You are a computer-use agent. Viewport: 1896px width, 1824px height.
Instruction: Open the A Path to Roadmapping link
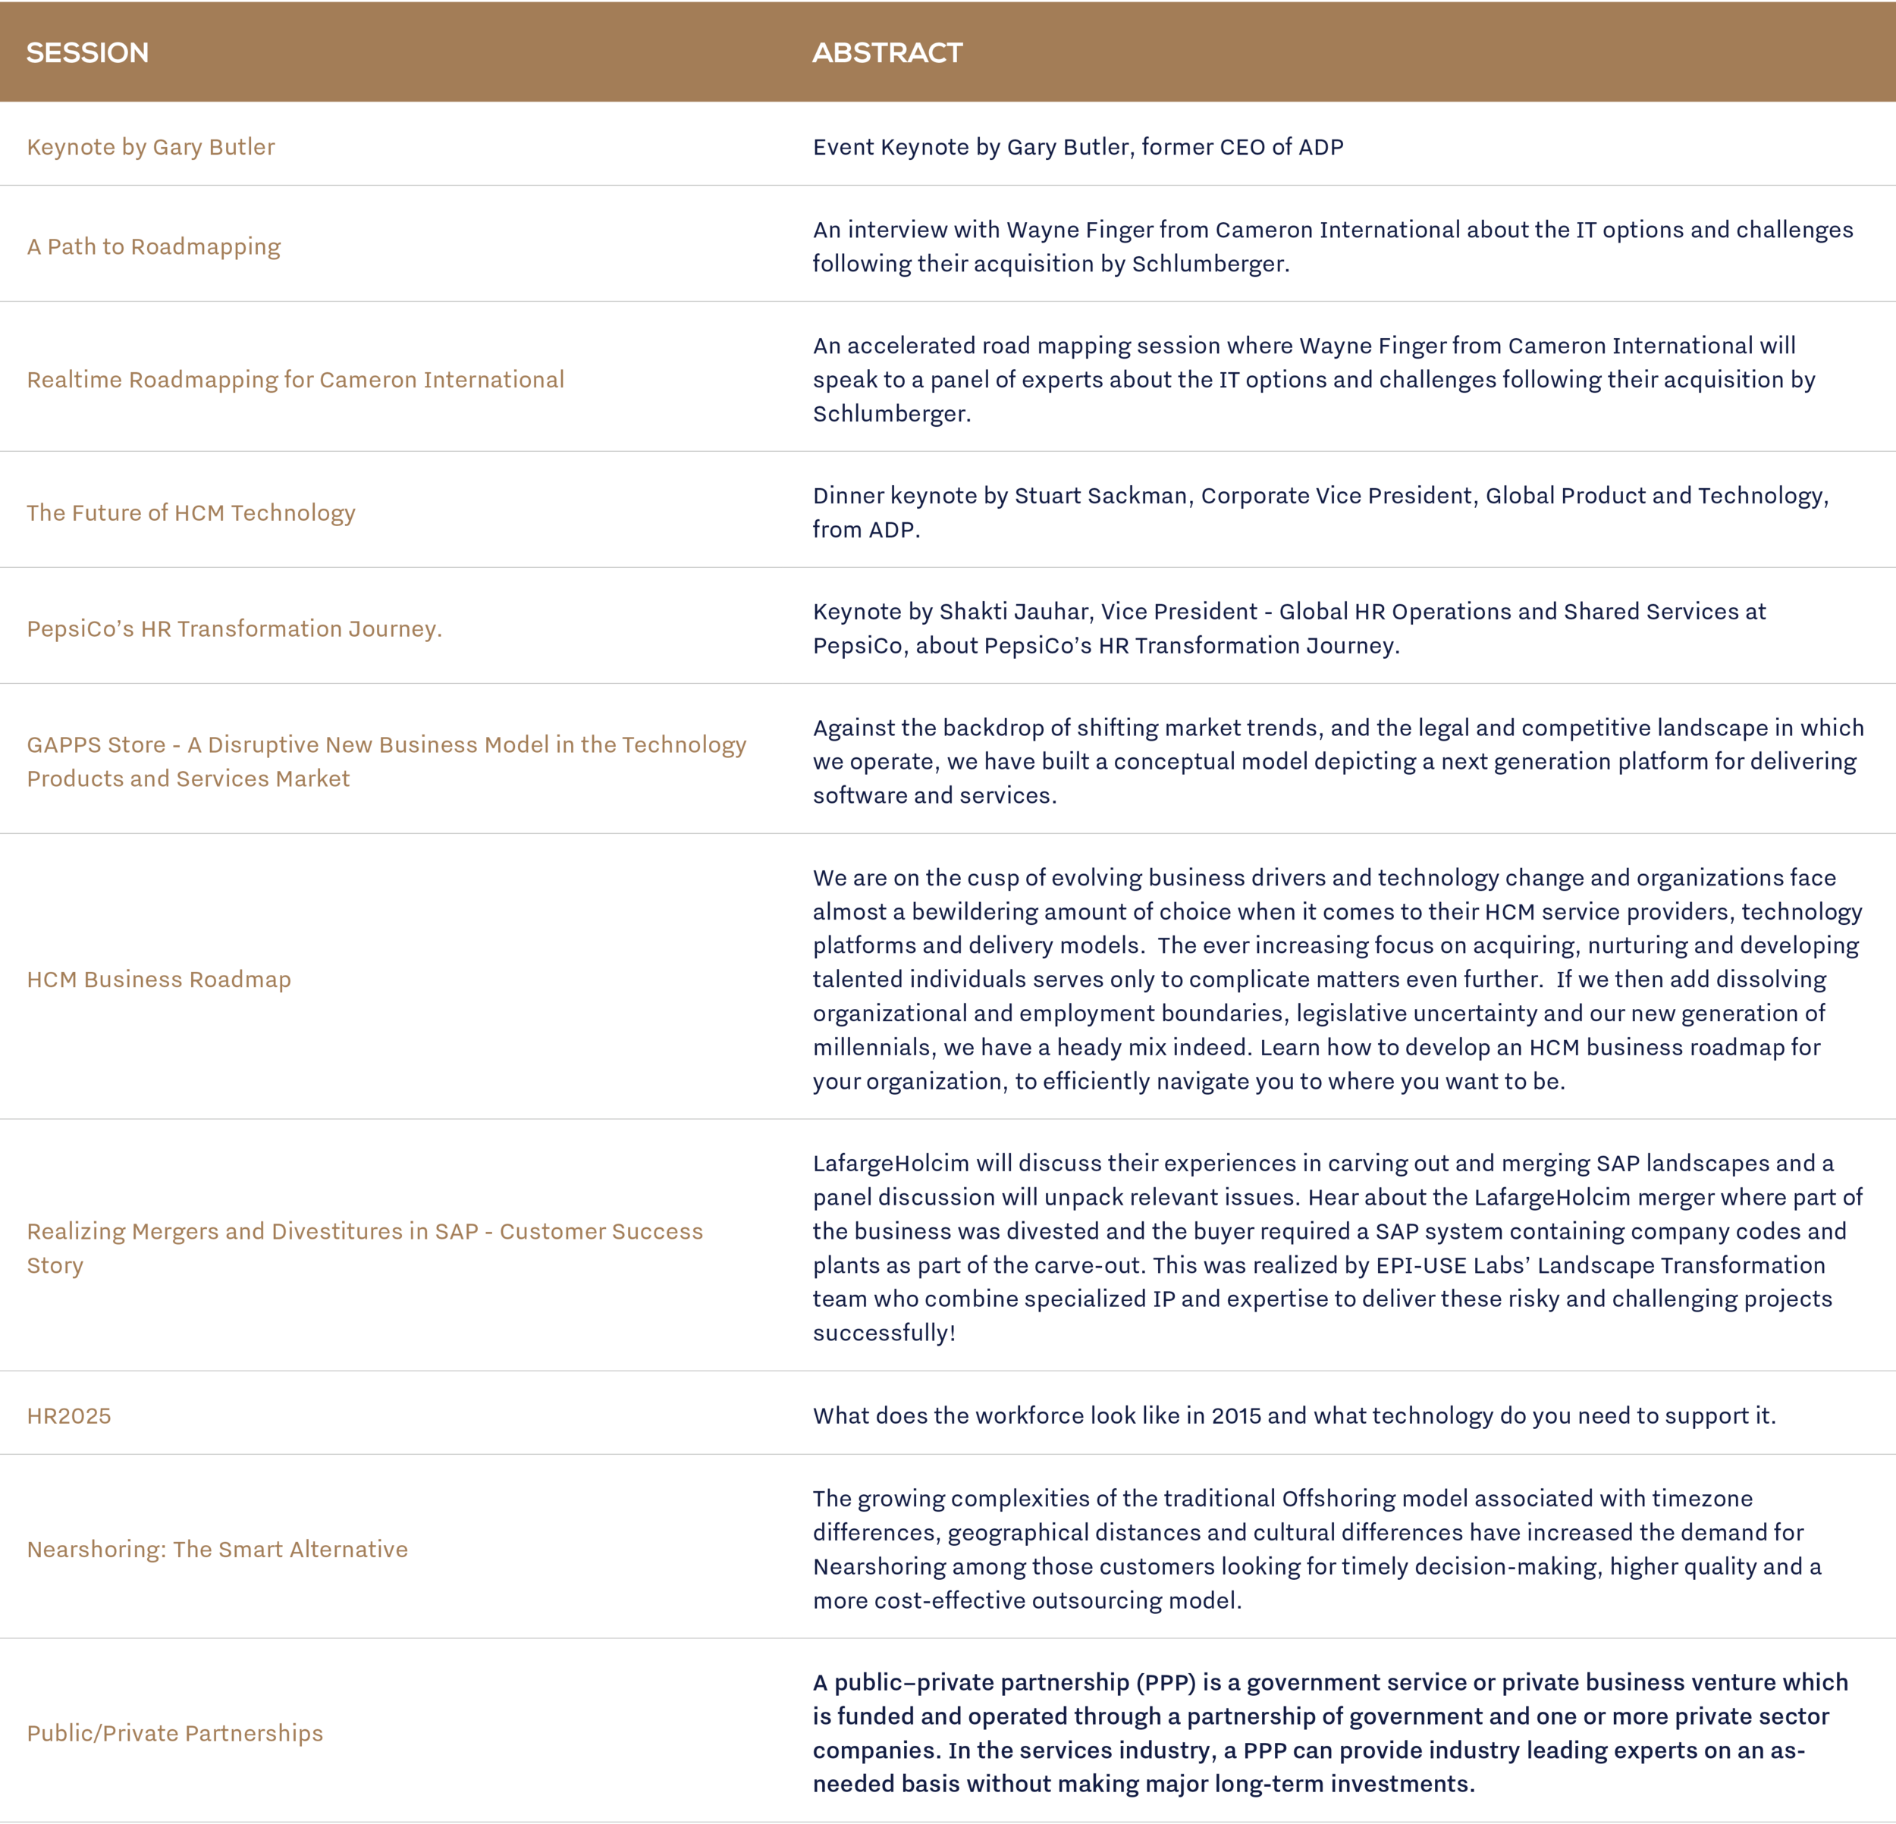point(154,246)
